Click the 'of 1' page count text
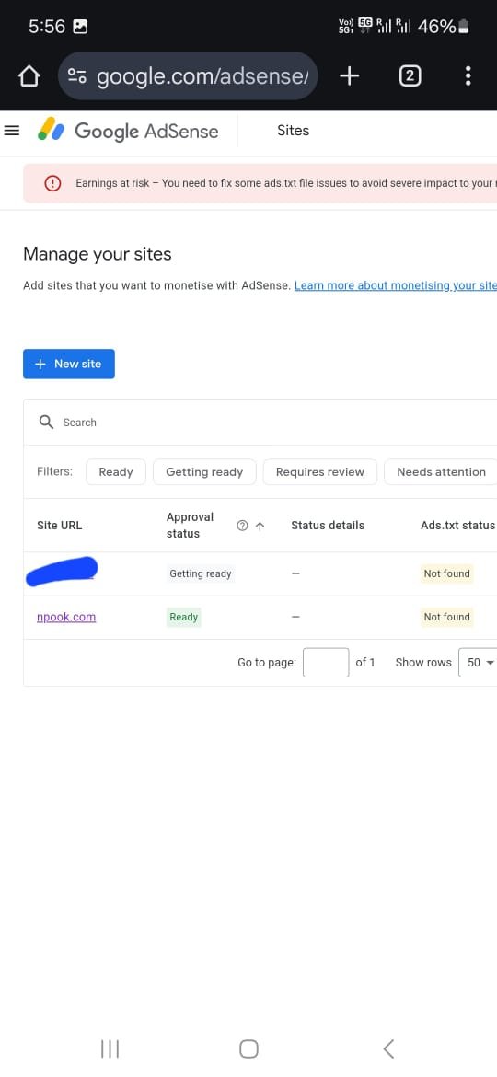Viewport: 497px width, 1077px height. [x=365, y=663]
